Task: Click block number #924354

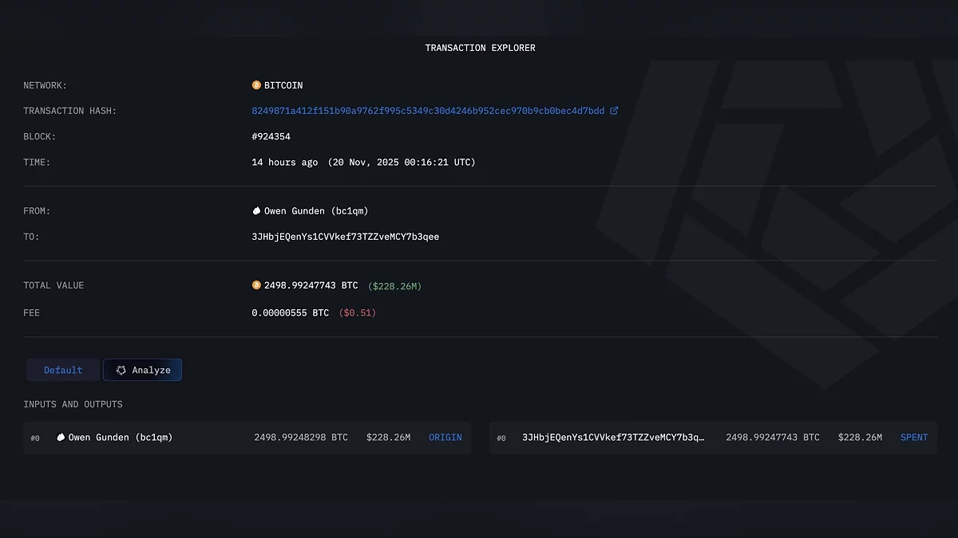Action: [x=271, y=136]
